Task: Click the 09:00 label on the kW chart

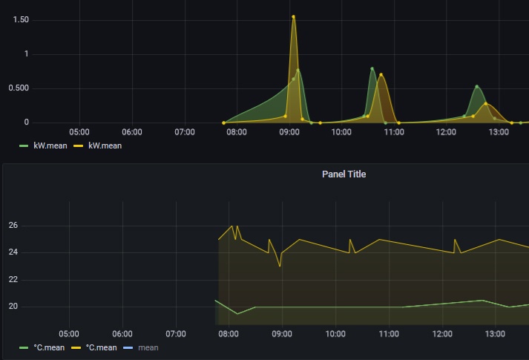Action: pos(289,132)
